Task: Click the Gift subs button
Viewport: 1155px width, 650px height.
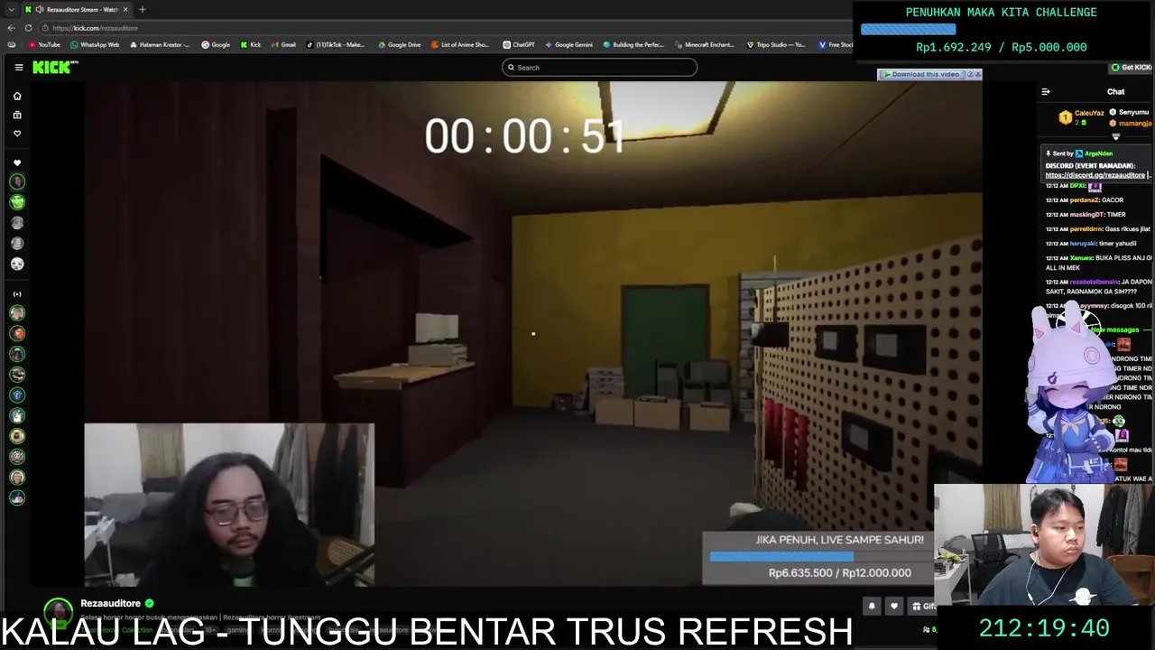Action: [x=922, y=607]
